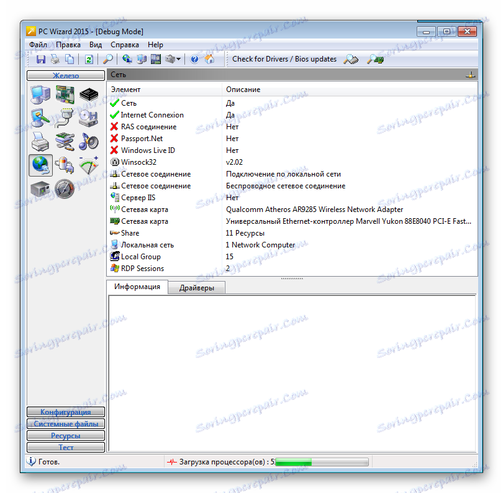Select the Local Group row

coord(292,257)
